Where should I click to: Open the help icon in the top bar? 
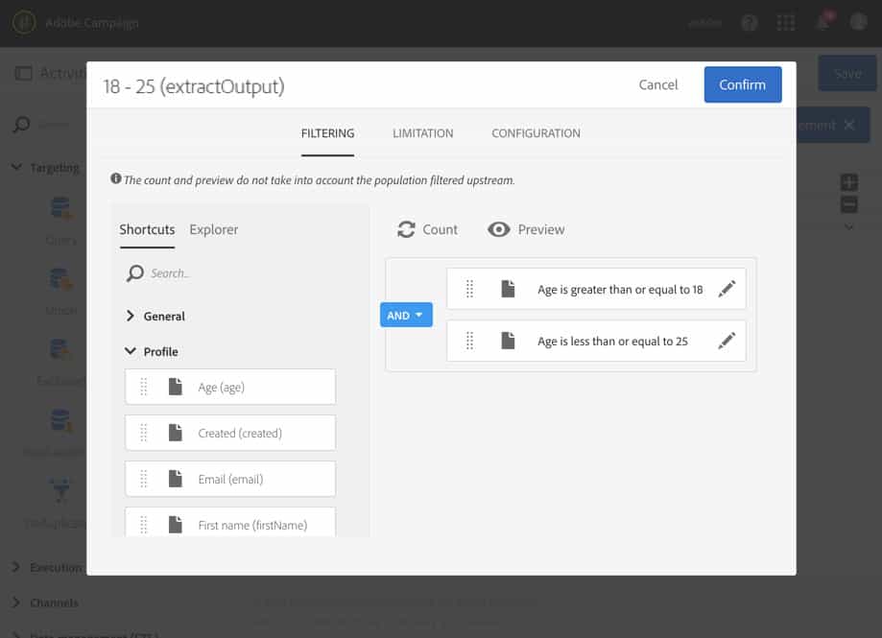(750, 23)
